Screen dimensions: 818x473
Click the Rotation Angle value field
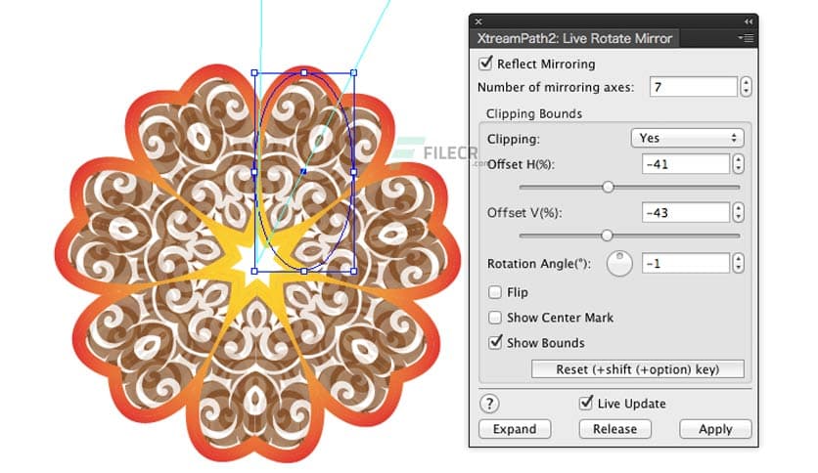tap(686, 264)
